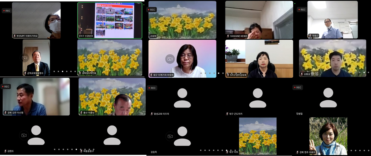Click muted mic icon beside 김충성
371x156 pixels.
pos(302,74)
